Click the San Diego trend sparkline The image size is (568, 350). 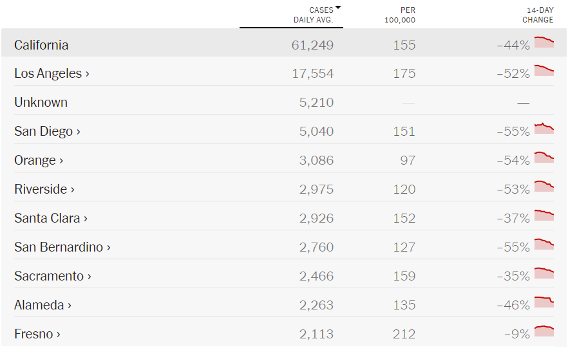pyautogui.click(x=544, y=129)
